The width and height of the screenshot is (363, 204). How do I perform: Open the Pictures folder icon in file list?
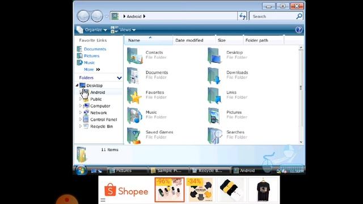[214, 115]
